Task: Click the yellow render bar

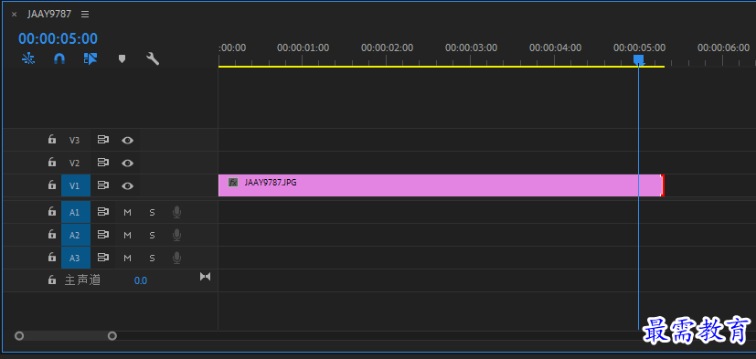Action: [442, 67]
